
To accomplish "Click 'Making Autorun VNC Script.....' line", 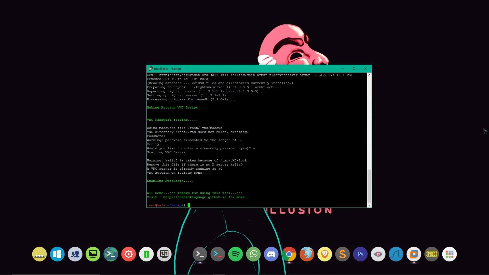I will point(177,107).
